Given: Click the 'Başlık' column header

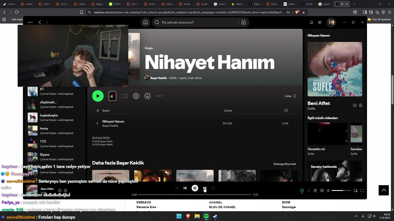Looking at the screenshot, I should point(106,110).
